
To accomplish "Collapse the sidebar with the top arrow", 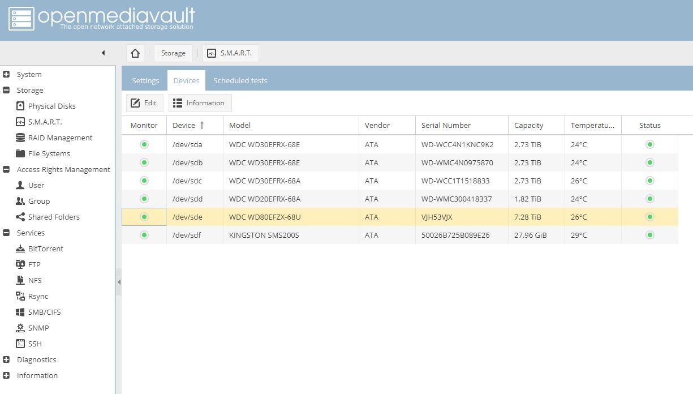I will [103, 53].
